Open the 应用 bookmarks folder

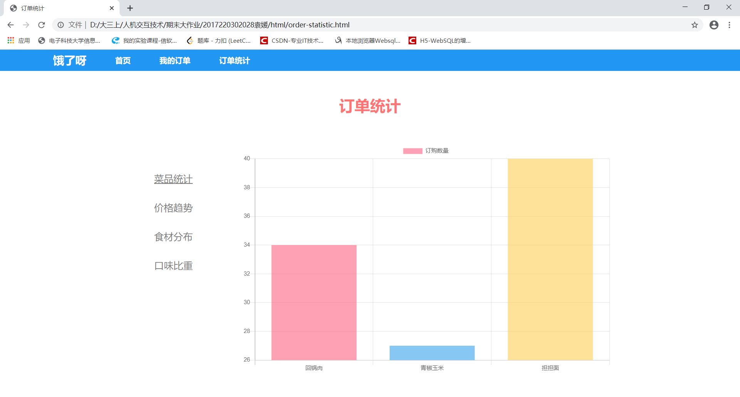[24, 40]
